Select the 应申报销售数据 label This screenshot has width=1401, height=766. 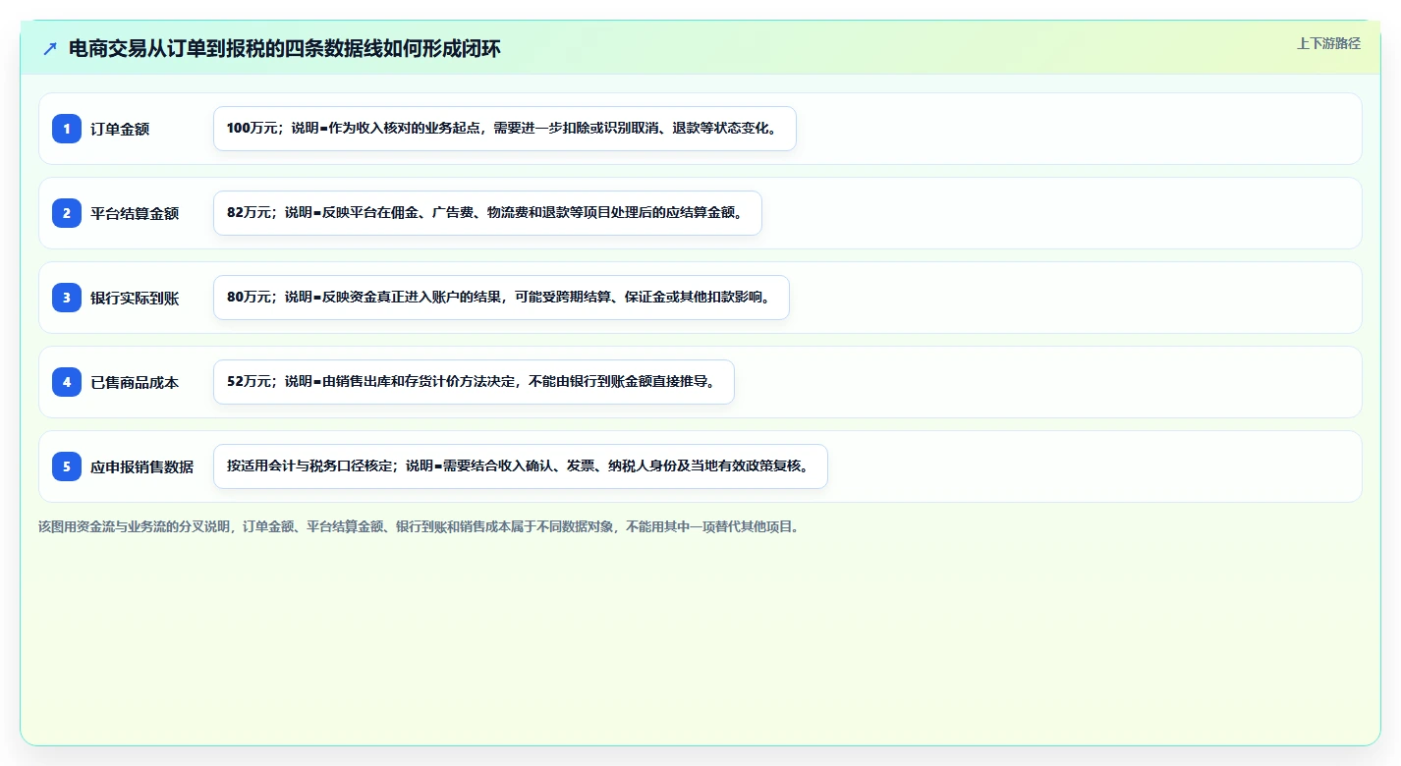tap(141, 466)
